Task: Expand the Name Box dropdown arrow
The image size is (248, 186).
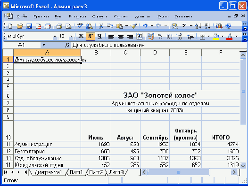Action: 44,45
